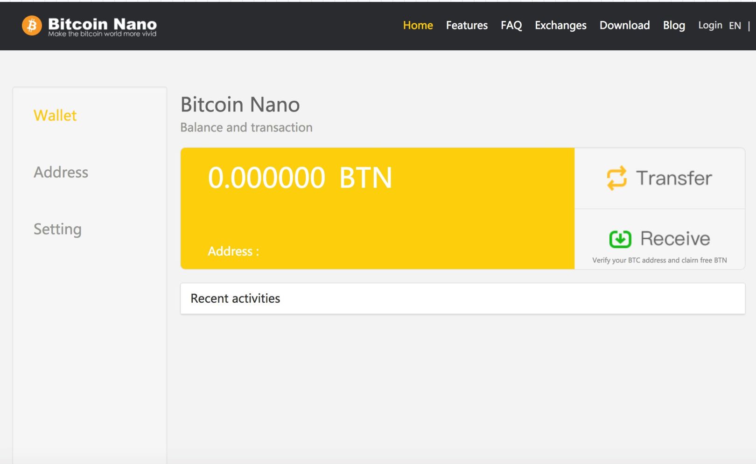Navigate to the Exchanges page

point(560,26)
